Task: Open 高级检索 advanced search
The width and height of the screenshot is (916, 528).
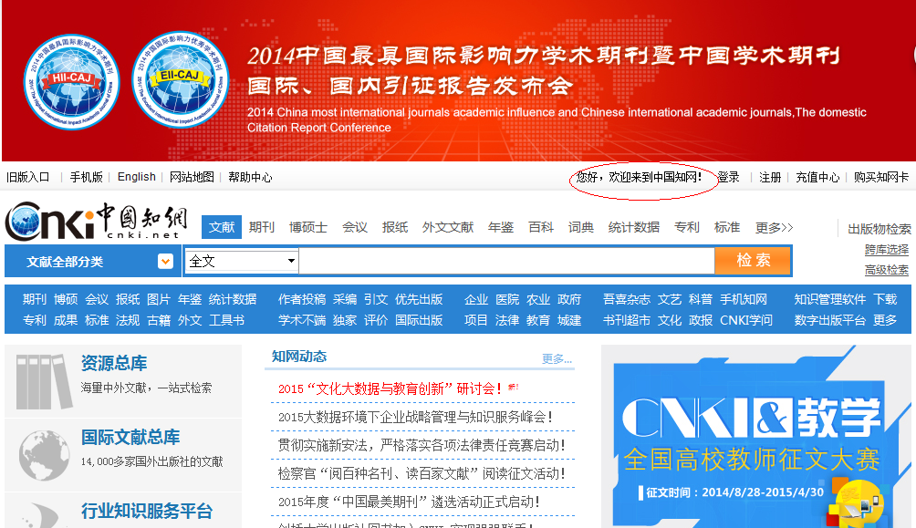Action: [887, 270]
